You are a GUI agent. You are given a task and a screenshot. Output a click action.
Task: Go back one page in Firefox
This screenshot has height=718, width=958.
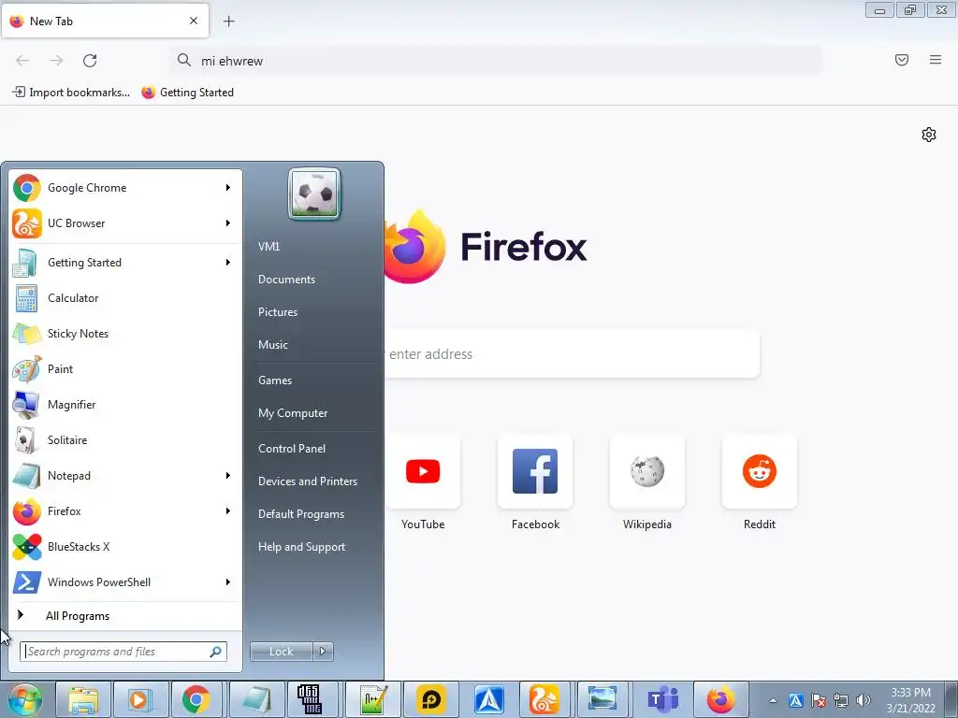pyautogui.click(x=22, y=61)
